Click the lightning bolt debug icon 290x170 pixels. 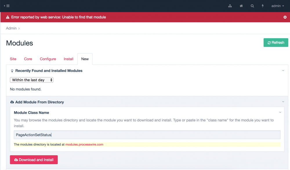click(x=263, y=6)
